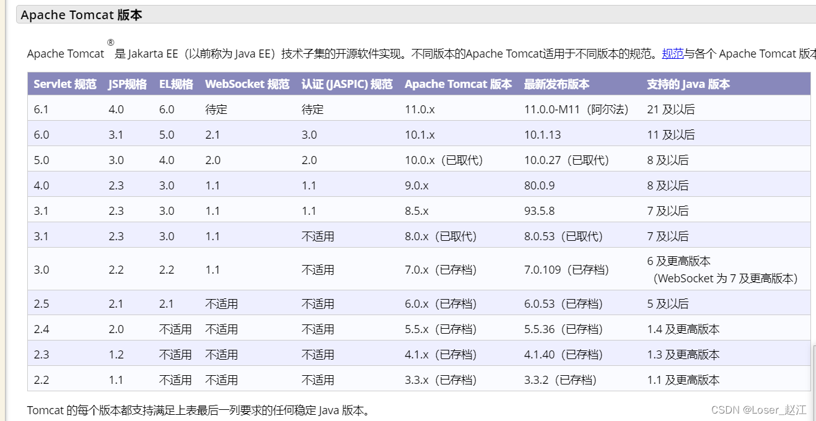Select the 8.5.x Tomcat version cell

coord(417,211)
